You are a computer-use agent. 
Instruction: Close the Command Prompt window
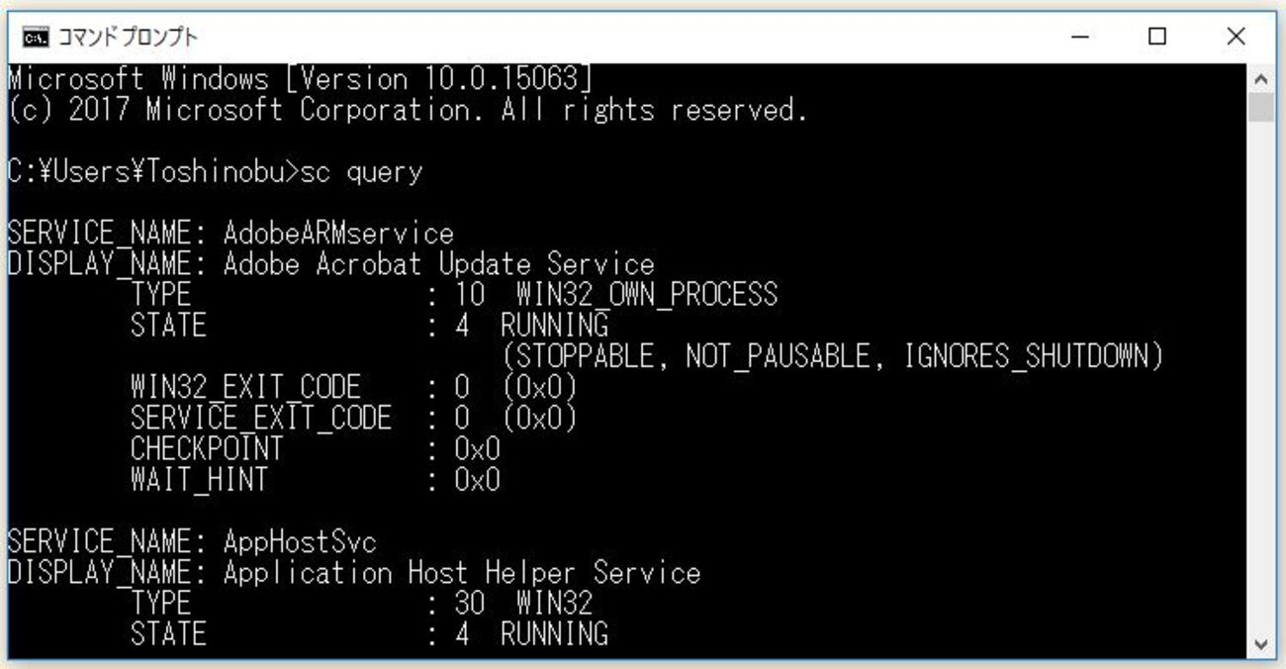pos(1236,38)
